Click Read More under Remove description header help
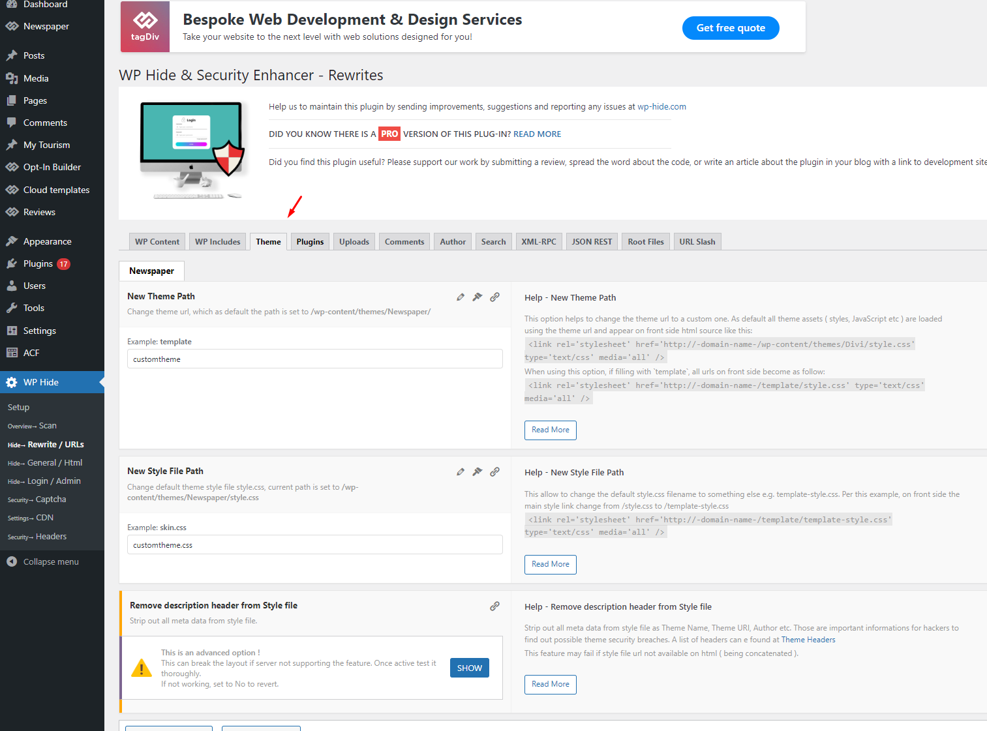The image size is (987, 731). (551, 685)
